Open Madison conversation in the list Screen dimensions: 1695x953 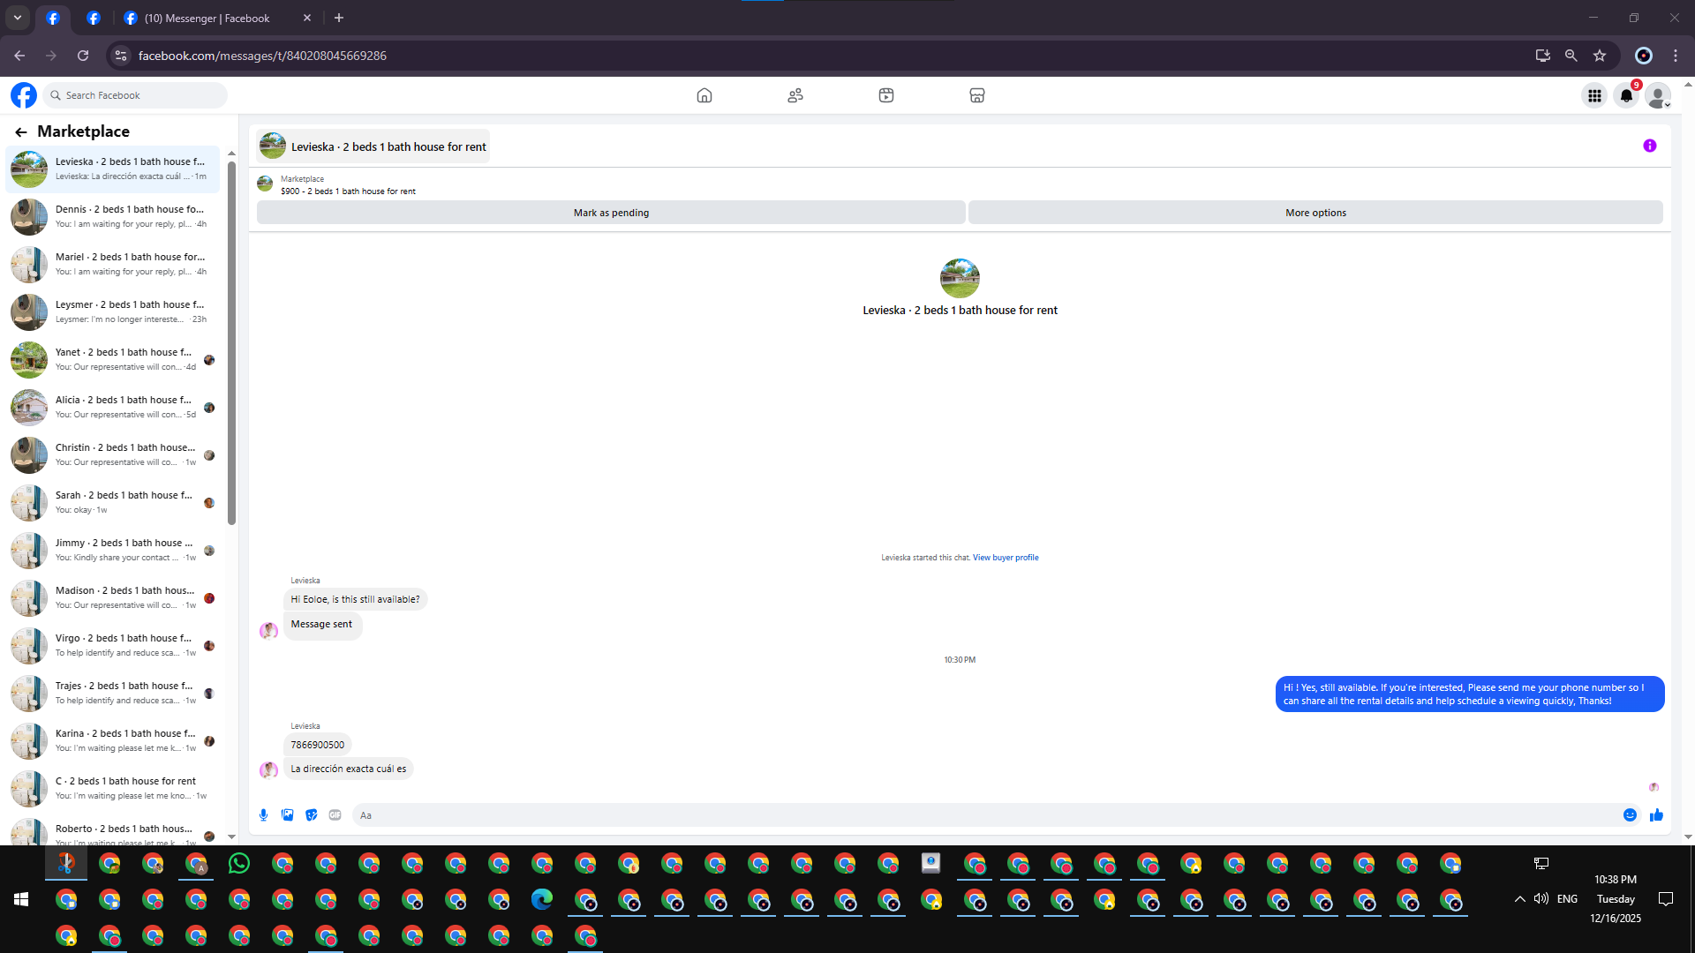point(113,597)
